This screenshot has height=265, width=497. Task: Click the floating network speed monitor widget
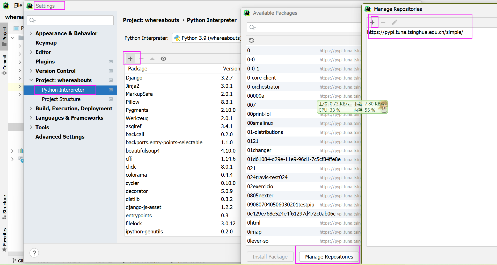click(x=352, y=107)
